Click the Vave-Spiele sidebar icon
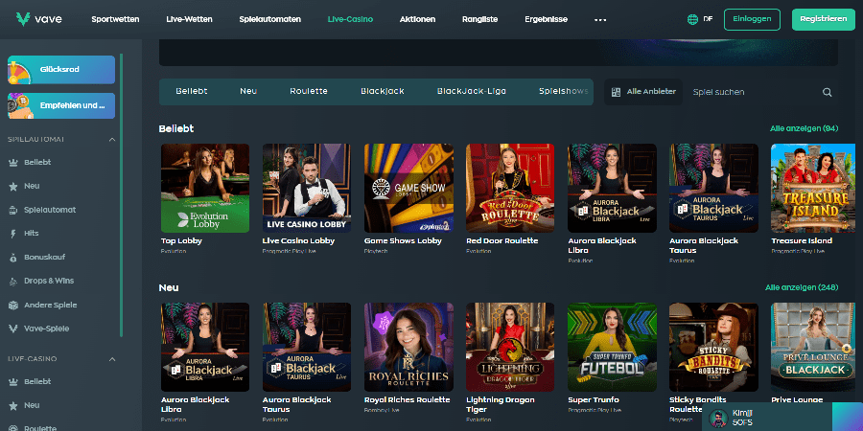863x431 pixels. pyautogui.click(x=12, y=329)
